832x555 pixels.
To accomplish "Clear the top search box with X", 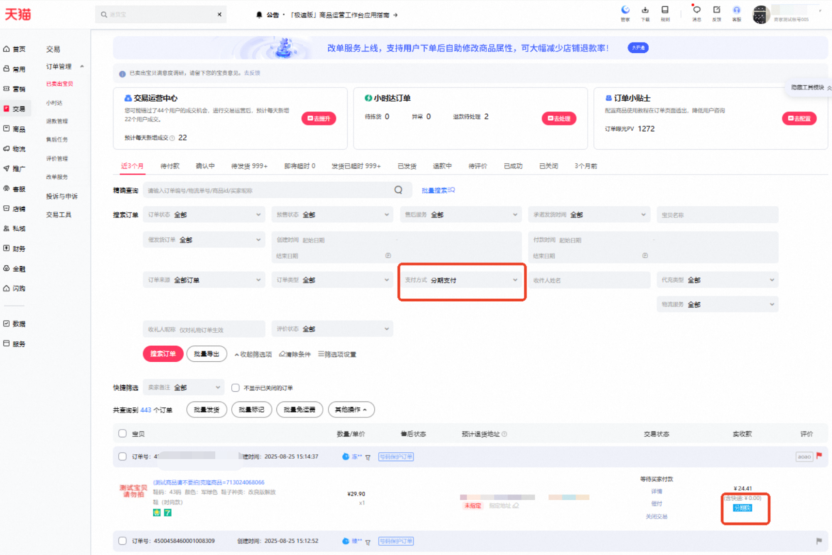I will point(220,15).
